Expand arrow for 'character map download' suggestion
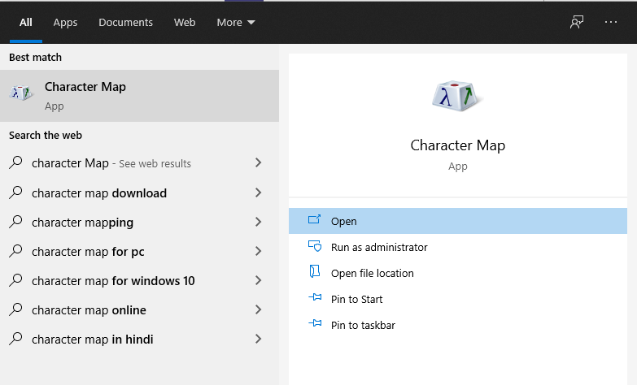 coord(258,192)
